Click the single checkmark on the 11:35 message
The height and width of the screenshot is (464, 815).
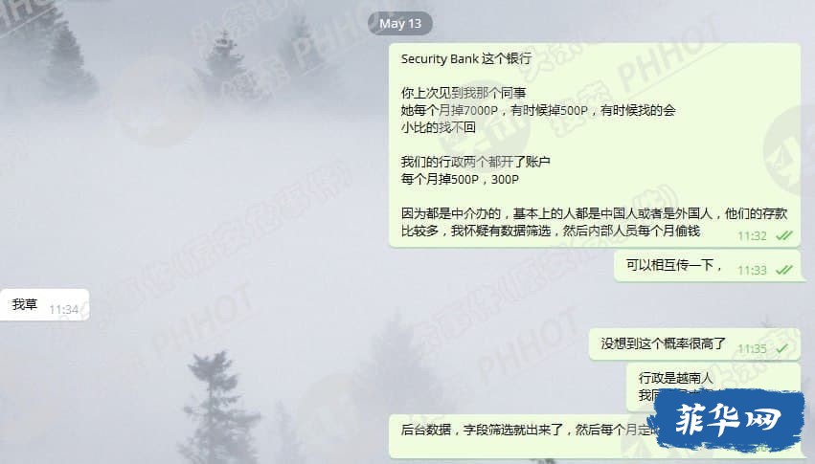pos(782,349)
